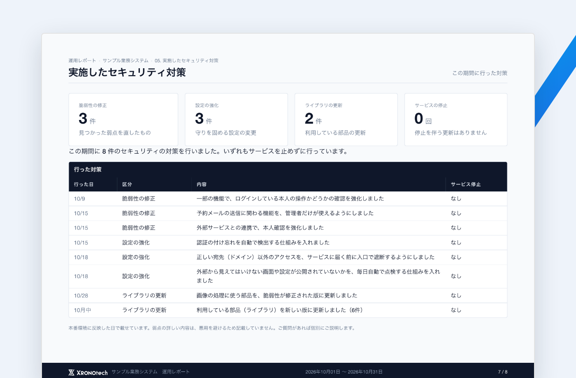Click the XRONOtech logo in the footer
This screenshot has height=378, width=576.
[88, 372]
